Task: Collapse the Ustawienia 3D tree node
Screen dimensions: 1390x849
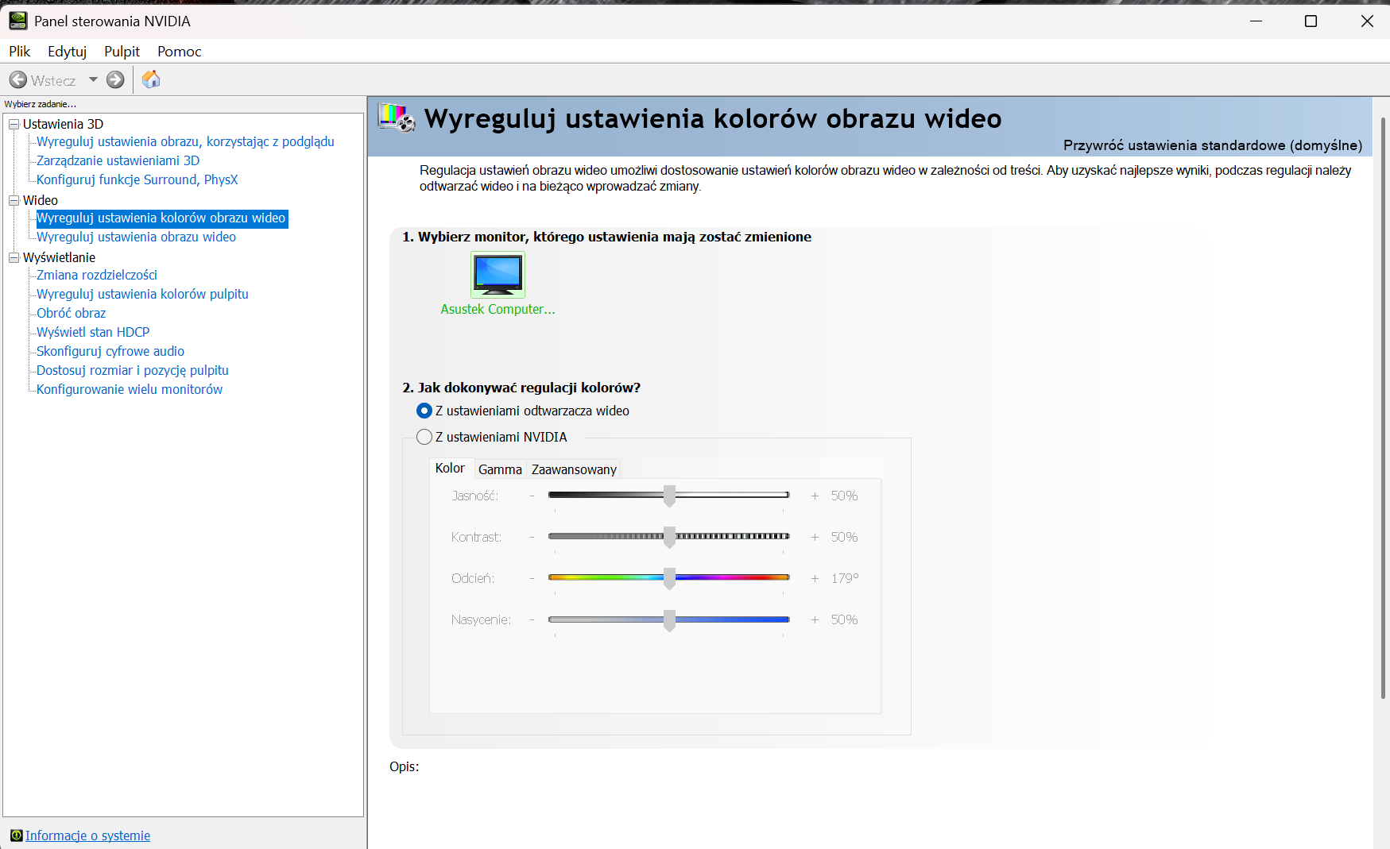Action: pos(14,124)
